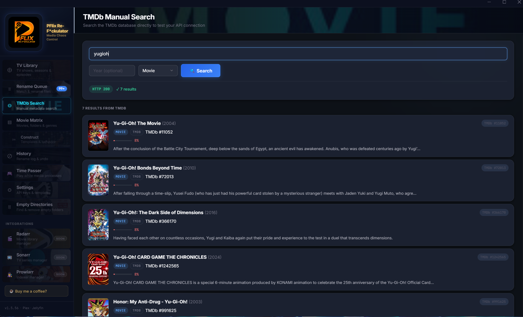Image resolution: width=523 pixels, height=317 pixels.
Task: Click the TMDB tag on CARD GAME THE CHRONICLES
Action: click(x=137, y=266)
